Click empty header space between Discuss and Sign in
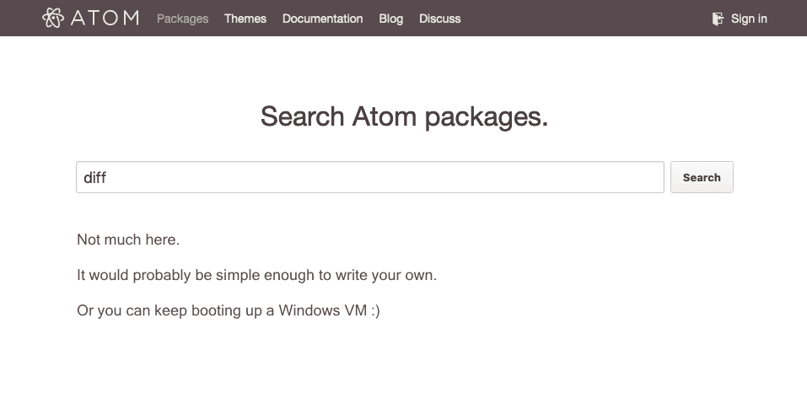The width and height of the screenshot is (807, 399). (x=586, y=19)
